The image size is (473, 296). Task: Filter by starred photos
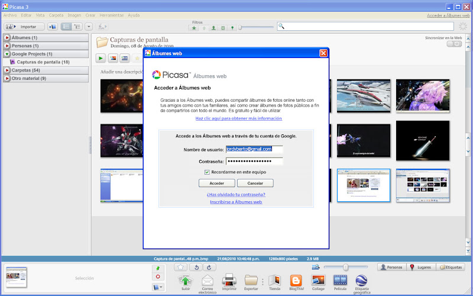(x=194, y=28)
